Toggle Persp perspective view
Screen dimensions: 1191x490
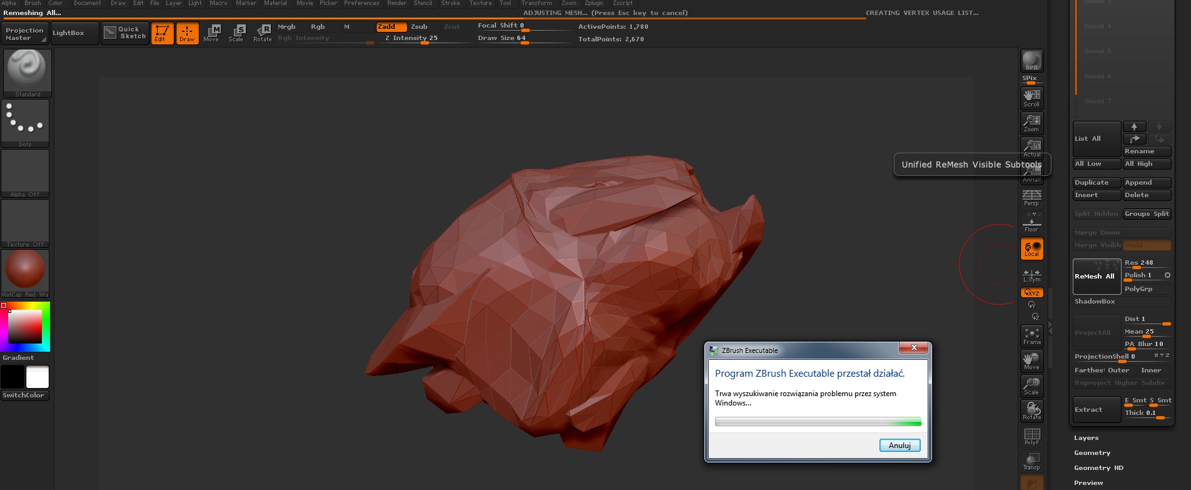[x=1031, y=197]
